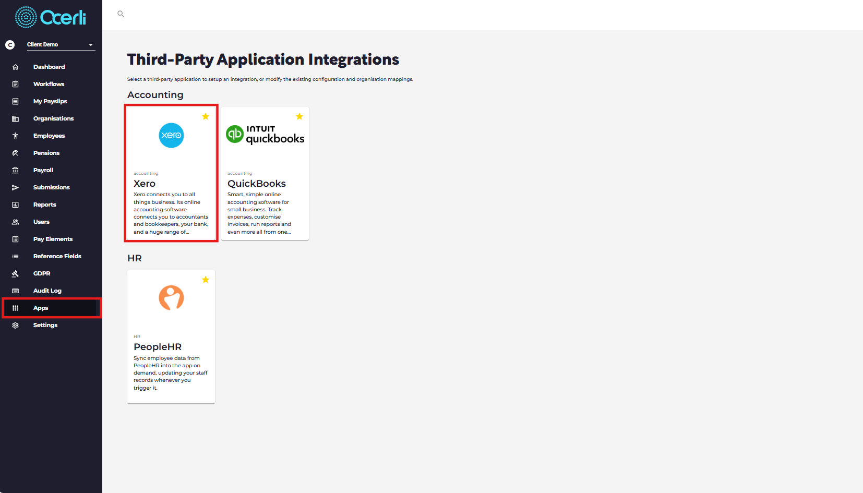Click the Employees person icon
Viewport: 863px width, 493px height.
(15, 136)
